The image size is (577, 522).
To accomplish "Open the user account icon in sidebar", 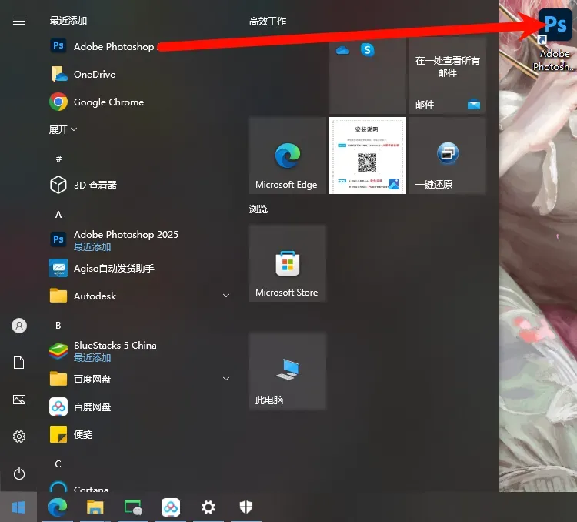I will 19,326.
